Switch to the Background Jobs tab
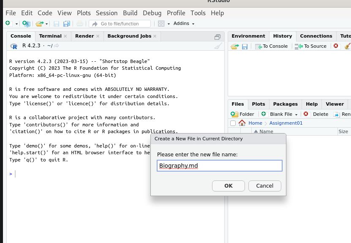 tap(129, 36)
